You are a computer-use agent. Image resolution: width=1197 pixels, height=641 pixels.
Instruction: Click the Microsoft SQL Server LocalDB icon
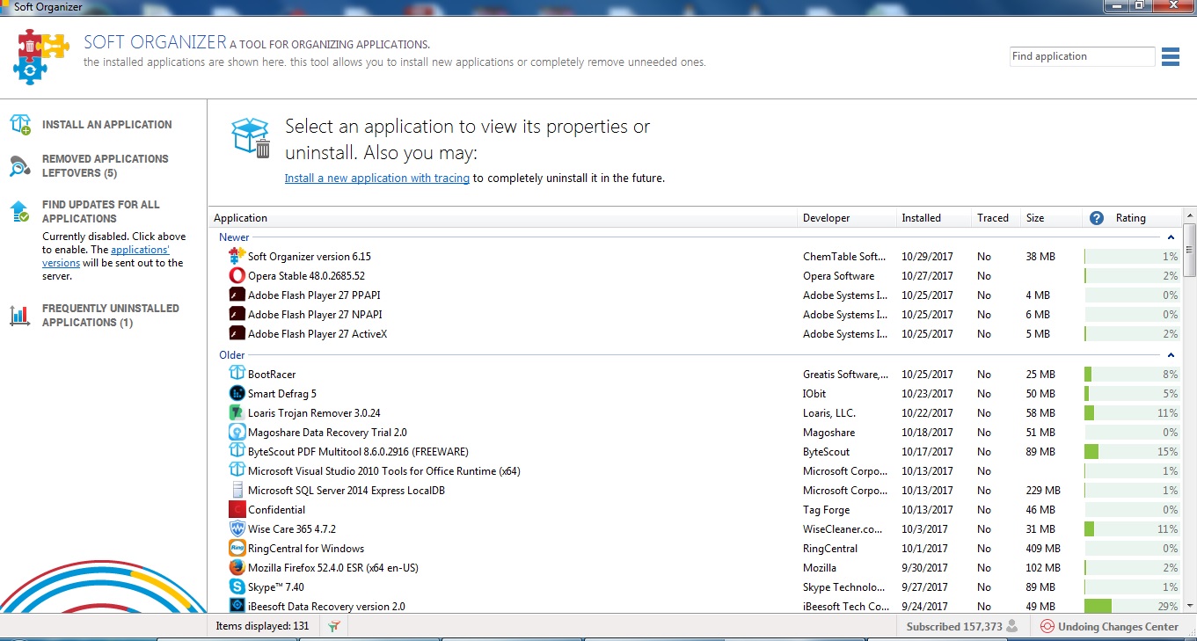(237, 491)
